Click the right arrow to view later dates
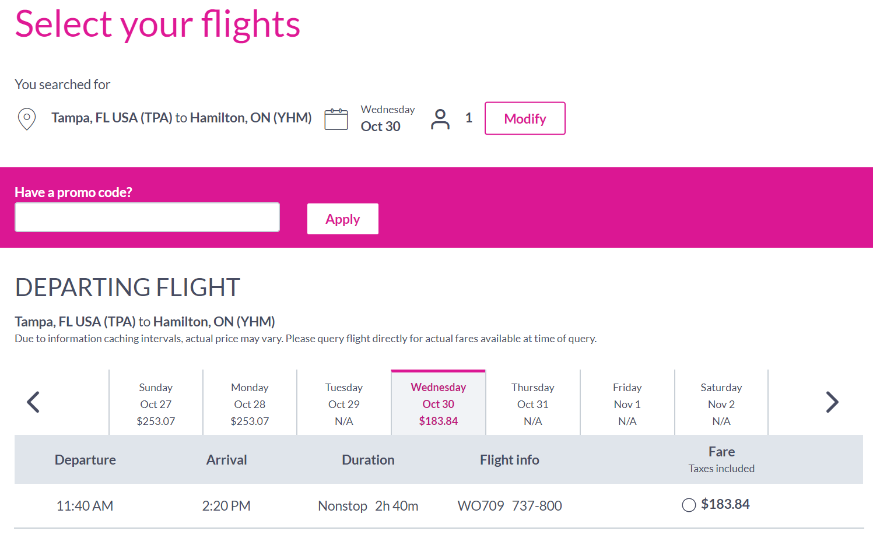 [833, 402]
